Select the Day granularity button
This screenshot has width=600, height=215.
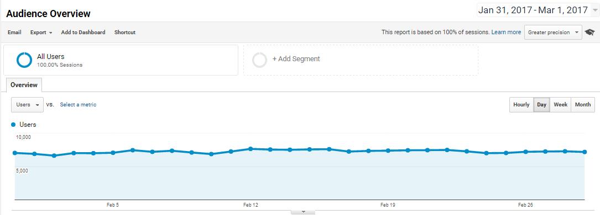point(541,104)
